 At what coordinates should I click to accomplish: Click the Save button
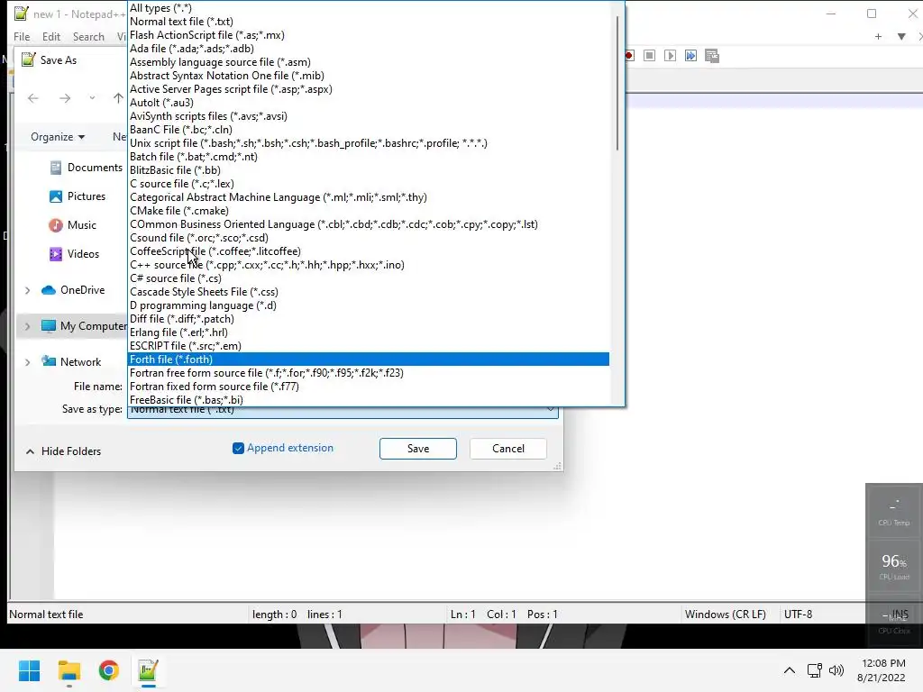(x=418, y=449)
